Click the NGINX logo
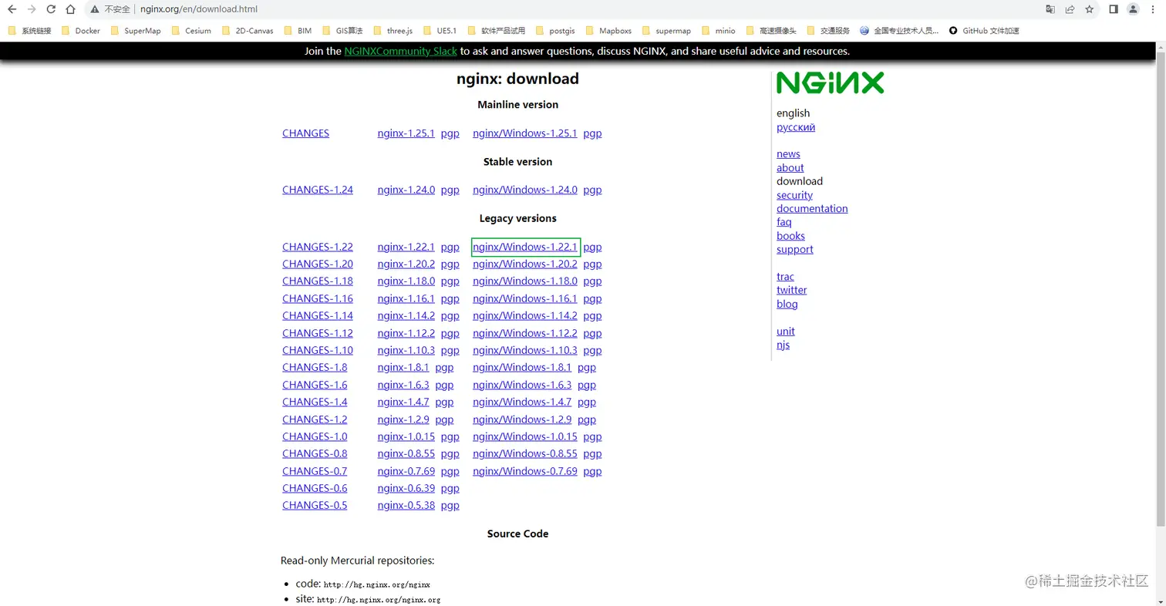 tap(830, 82)
